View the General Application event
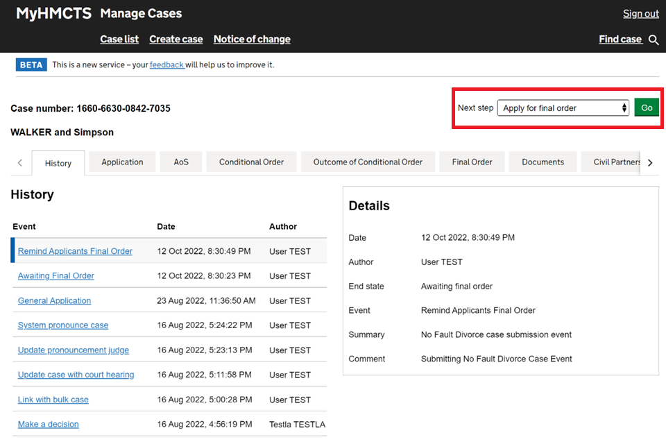Image resolution: width=666 pixels, height=444 pixels. pyautogui.click(x=54, y=301)
